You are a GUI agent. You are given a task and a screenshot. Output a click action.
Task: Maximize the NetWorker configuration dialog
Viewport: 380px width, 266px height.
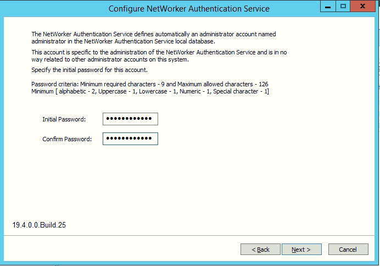[344, 7]
